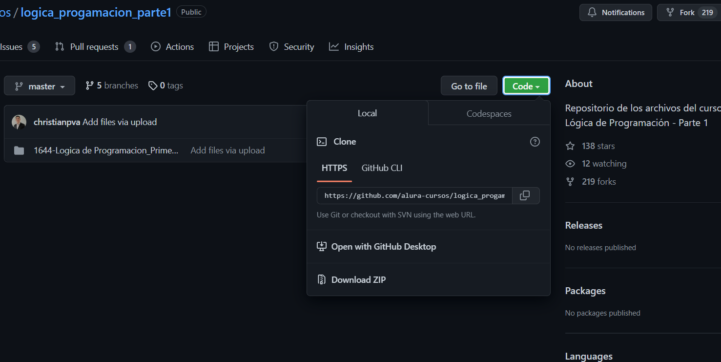Open the Packages heading link

(585, 291)
